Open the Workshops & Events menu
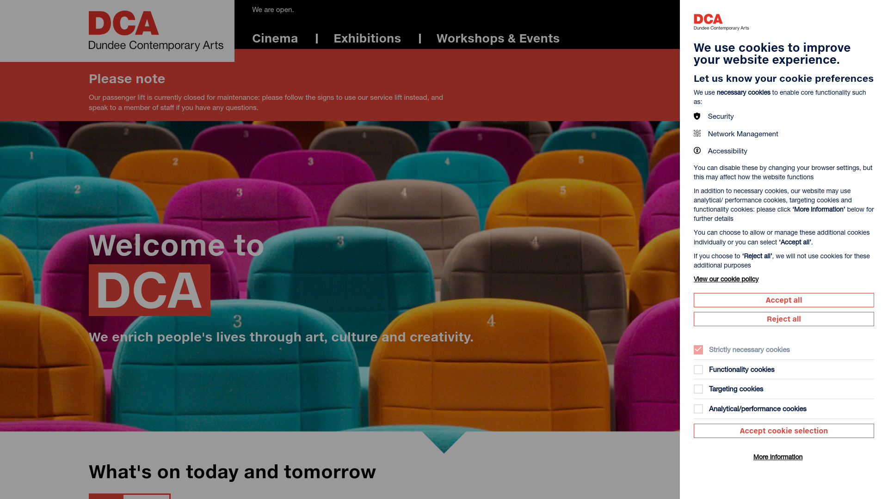Screen dimensions: 888x499 pyautogui.click(x=498, y=38)
